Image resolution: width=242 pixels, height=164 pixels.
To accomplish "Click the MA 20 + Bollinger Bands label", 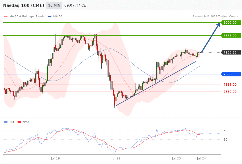I will (x=27, y=16).
